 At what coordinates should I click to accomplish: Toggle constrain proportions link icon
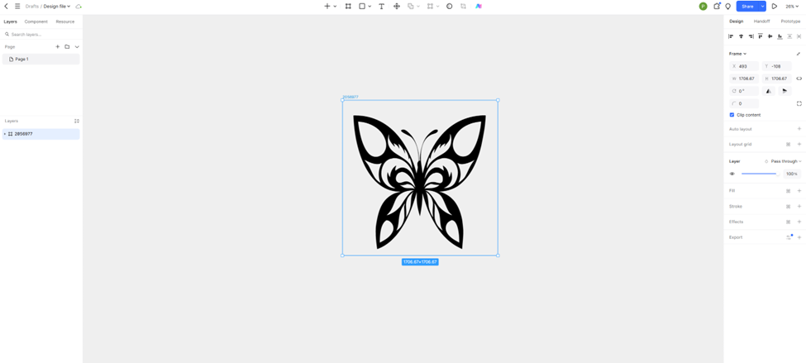click(799, 79)
